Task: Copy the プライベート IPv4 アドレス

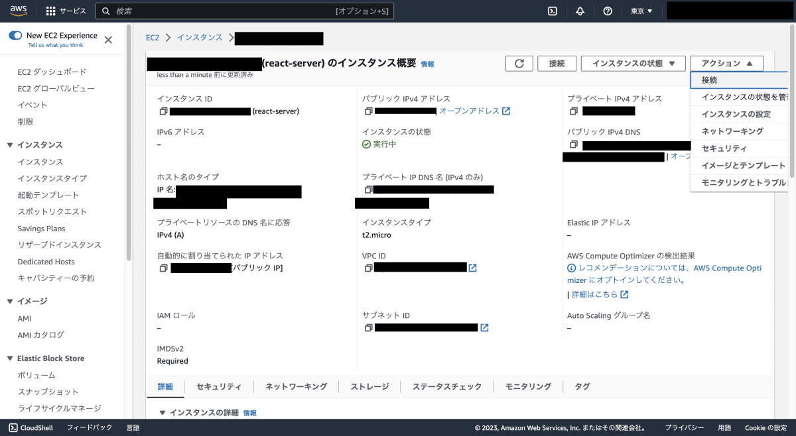Action: click(574, 111)
